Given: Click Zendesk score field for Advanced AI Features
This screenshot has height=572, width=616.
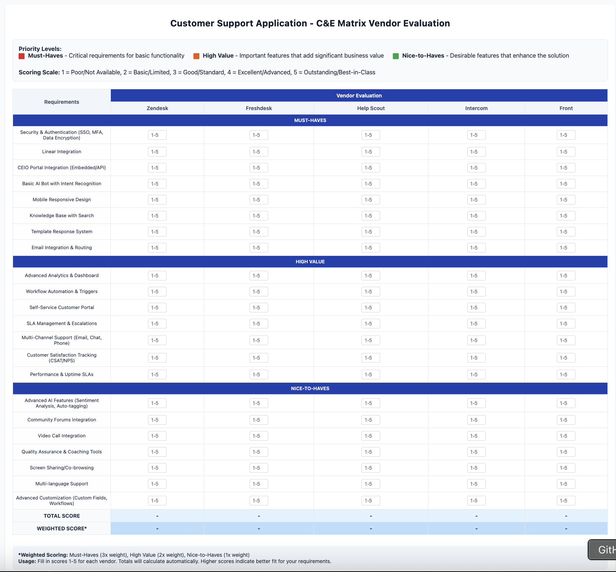Looking at the screenshot, I should pyautogui.click(x=157, y=403).
